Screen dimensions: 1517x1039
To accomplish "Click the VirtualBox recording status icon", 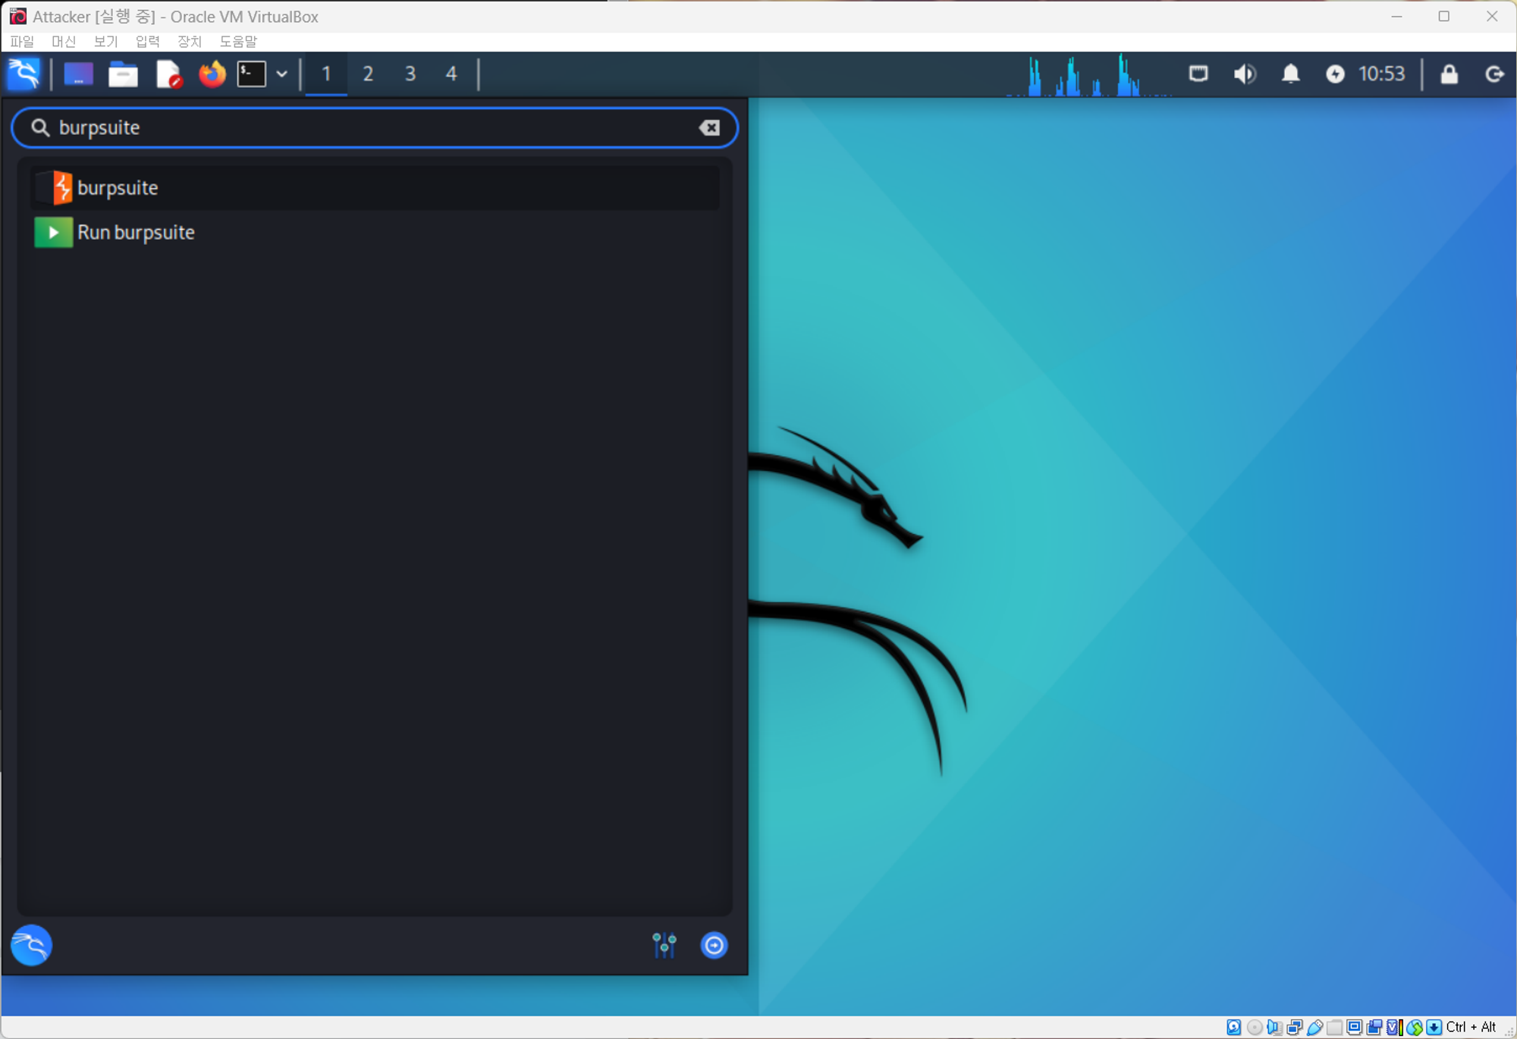I will 1374,1027.
